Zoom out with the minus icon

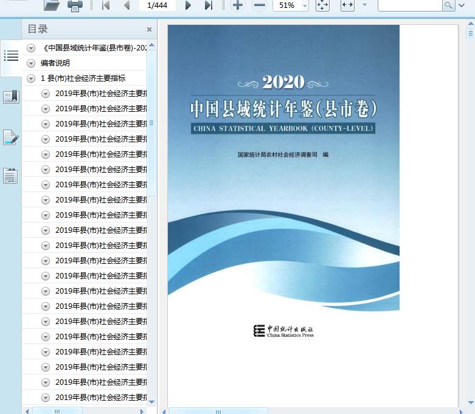[x=259, y=5]
